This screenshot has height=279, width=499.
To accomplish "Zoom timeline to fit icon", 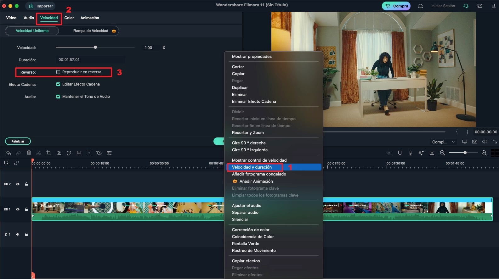I will click(x=432, y=153).
